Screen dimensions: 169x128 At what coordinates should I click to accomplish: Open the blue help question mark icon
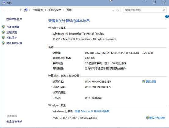click(x=167, y=17)
